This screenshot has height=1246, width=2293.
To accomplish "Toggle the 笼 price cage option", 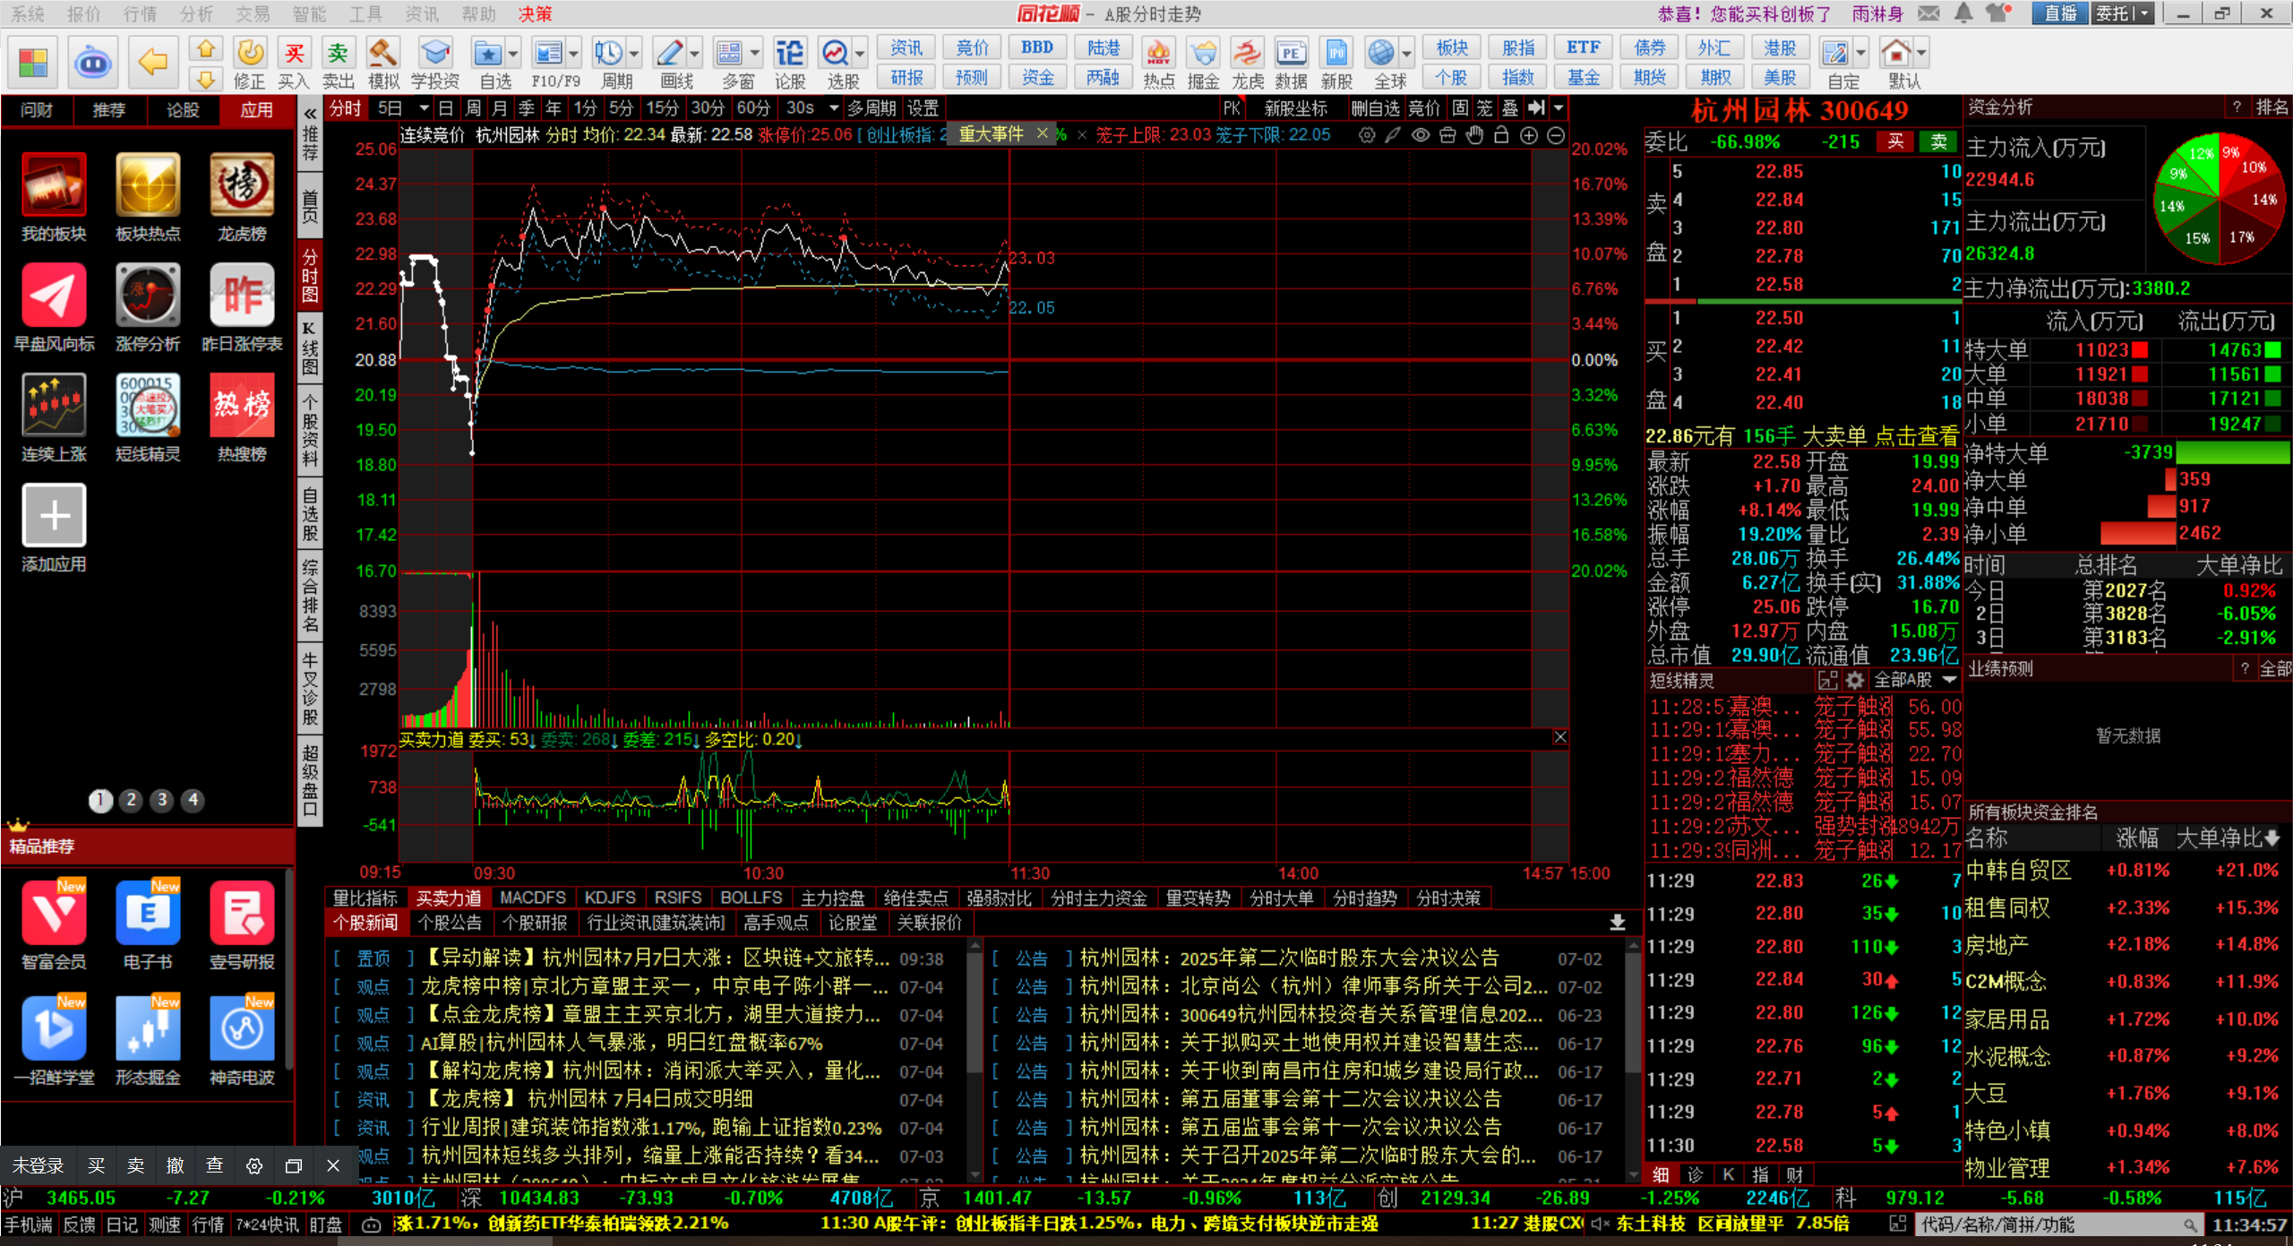I will (x=1485, y=108).
